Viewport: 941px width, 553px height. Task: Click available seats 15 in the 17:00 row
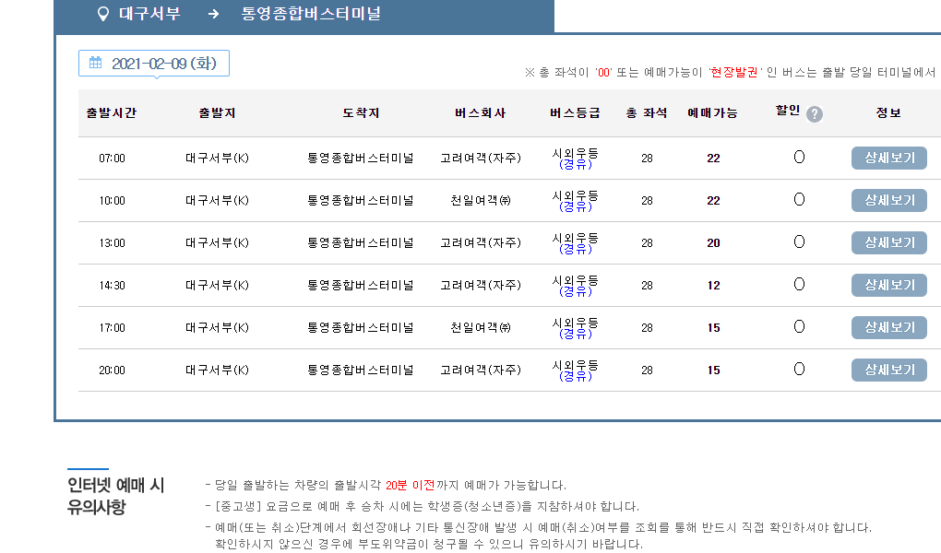click(x=713, y=327)
